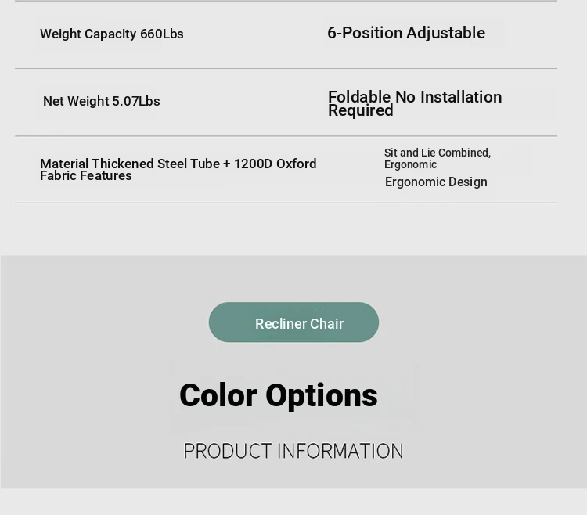Click the divider line below Net Weight row
This screenshot has width=587, height=515.
tap(286, 136)
